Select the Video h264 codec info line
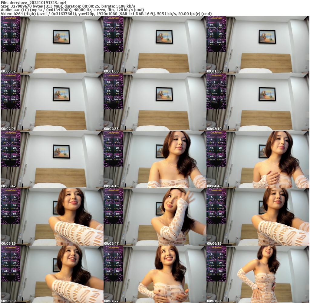The width and height of the screenshot is (310, 303). click(x=106, y=14)
